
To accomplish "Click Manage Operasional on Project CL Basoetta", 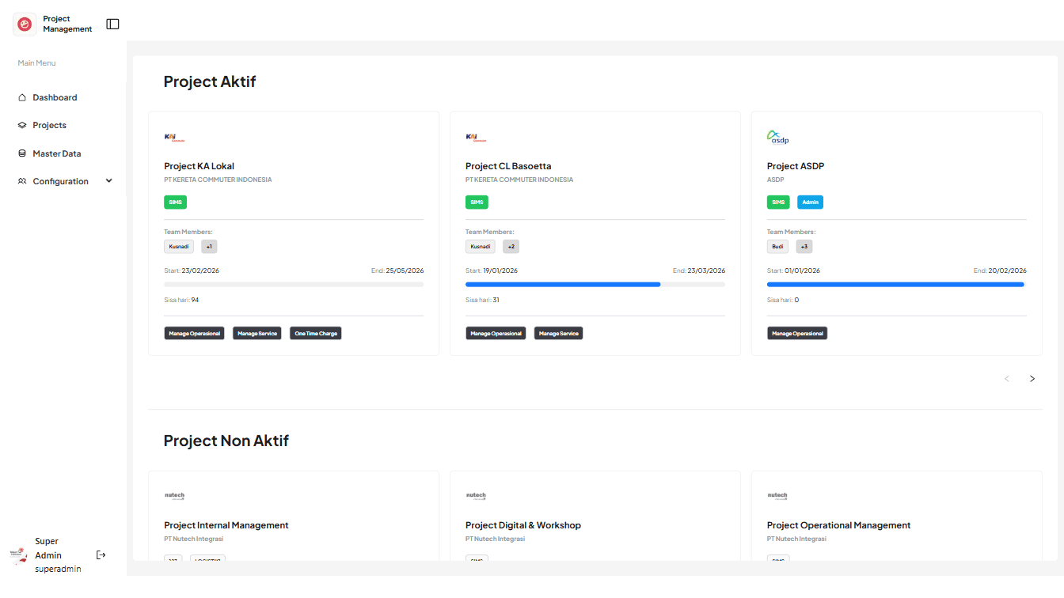I will [496, 334].
